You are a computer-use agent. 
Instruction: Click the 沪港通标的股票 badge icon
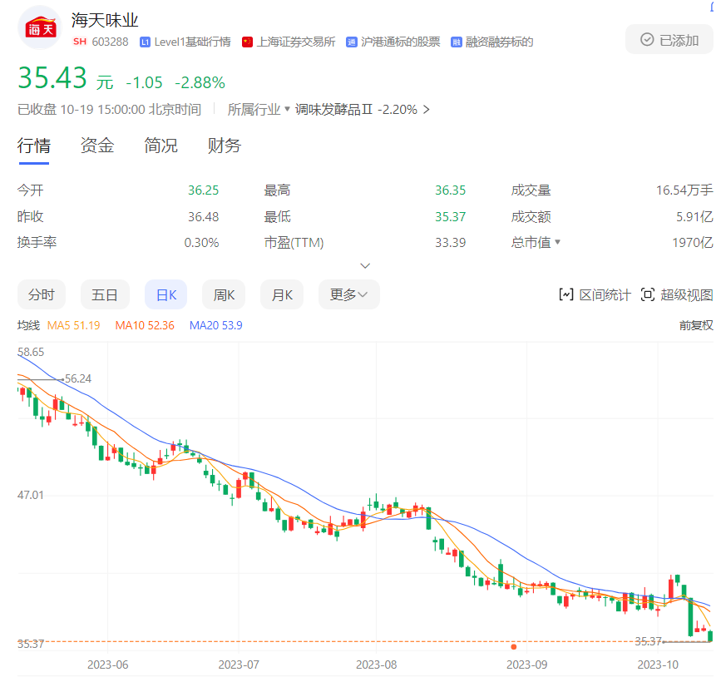pos(352,42)
